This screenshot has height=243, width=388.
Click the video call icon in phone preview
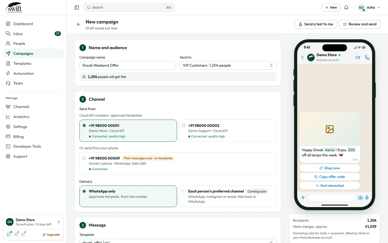point(358,57)
